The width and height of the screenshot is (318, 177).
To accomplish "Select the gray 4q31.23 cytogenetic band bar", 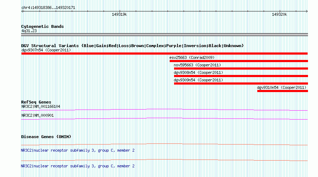I will click(x=164, y=35).
